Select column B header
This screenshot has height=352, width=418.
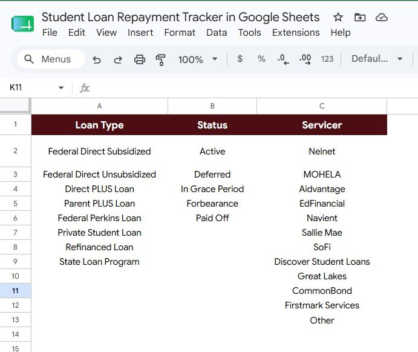(212, 106)
